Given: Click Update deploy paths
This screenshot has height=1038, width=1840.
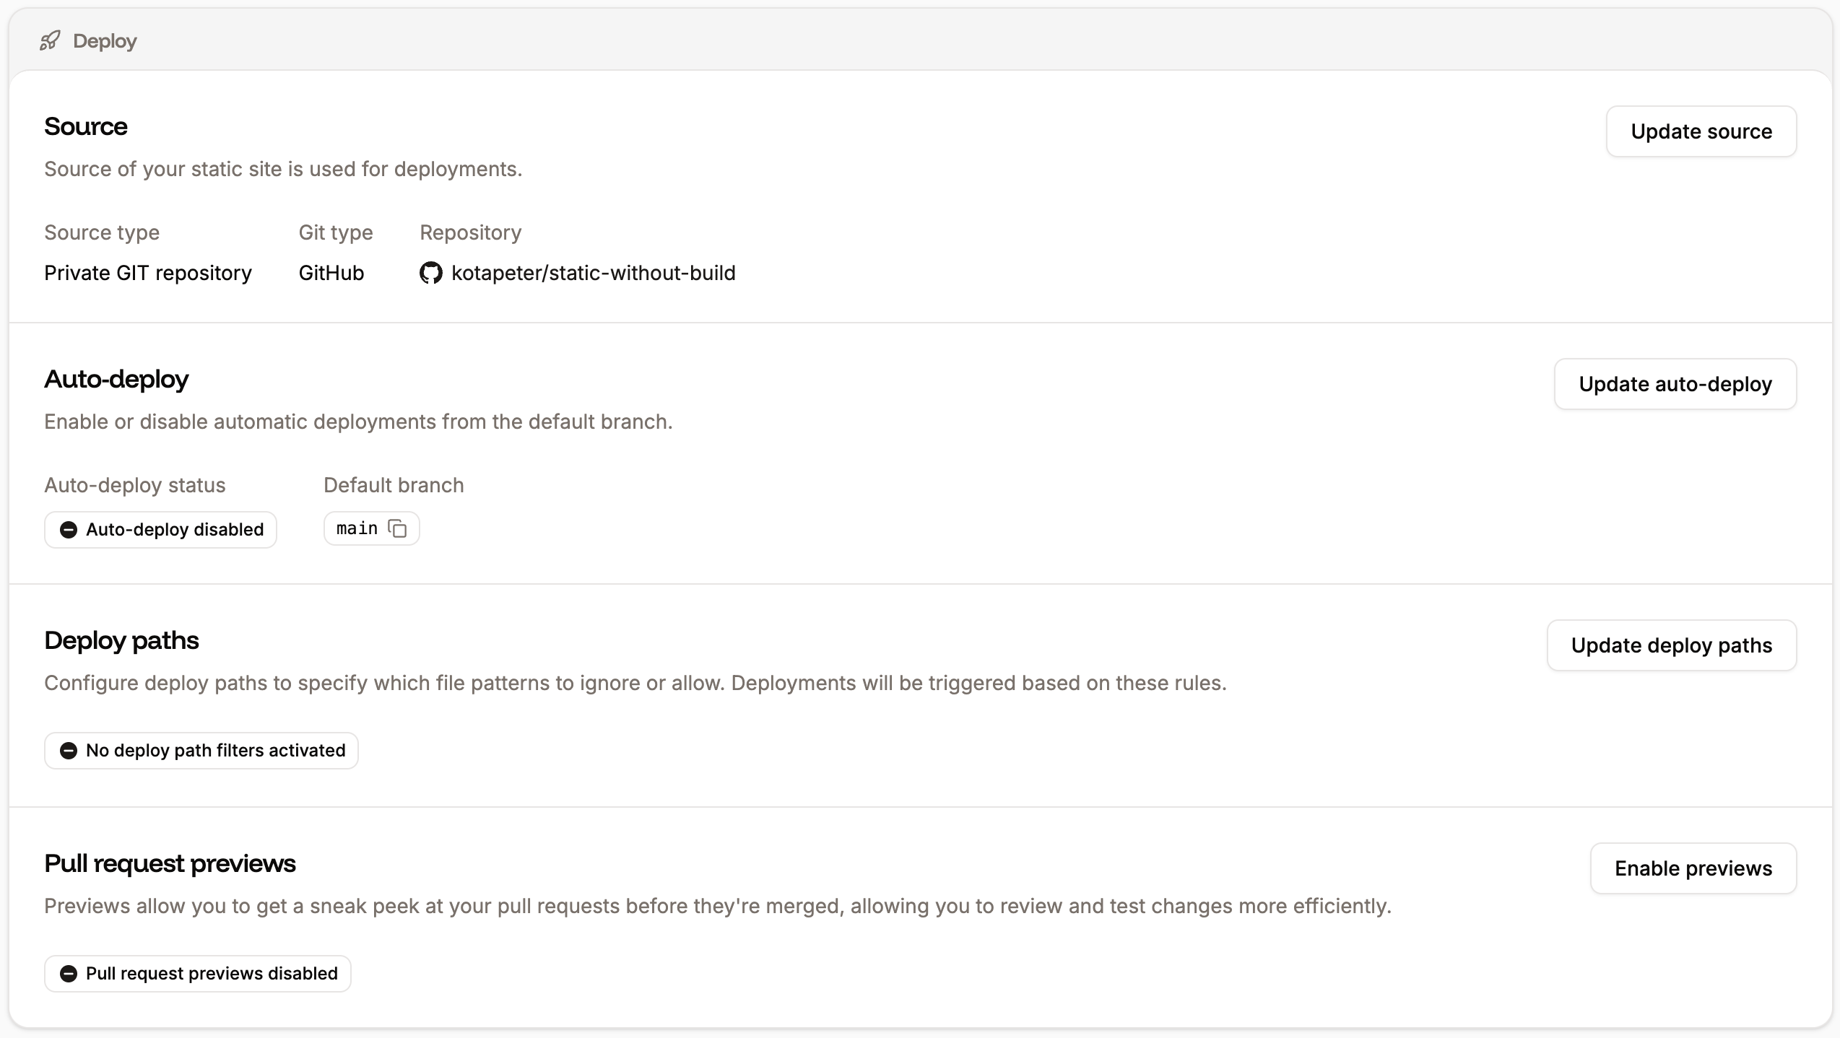Looking at the screenshot, I should 1672,645.
